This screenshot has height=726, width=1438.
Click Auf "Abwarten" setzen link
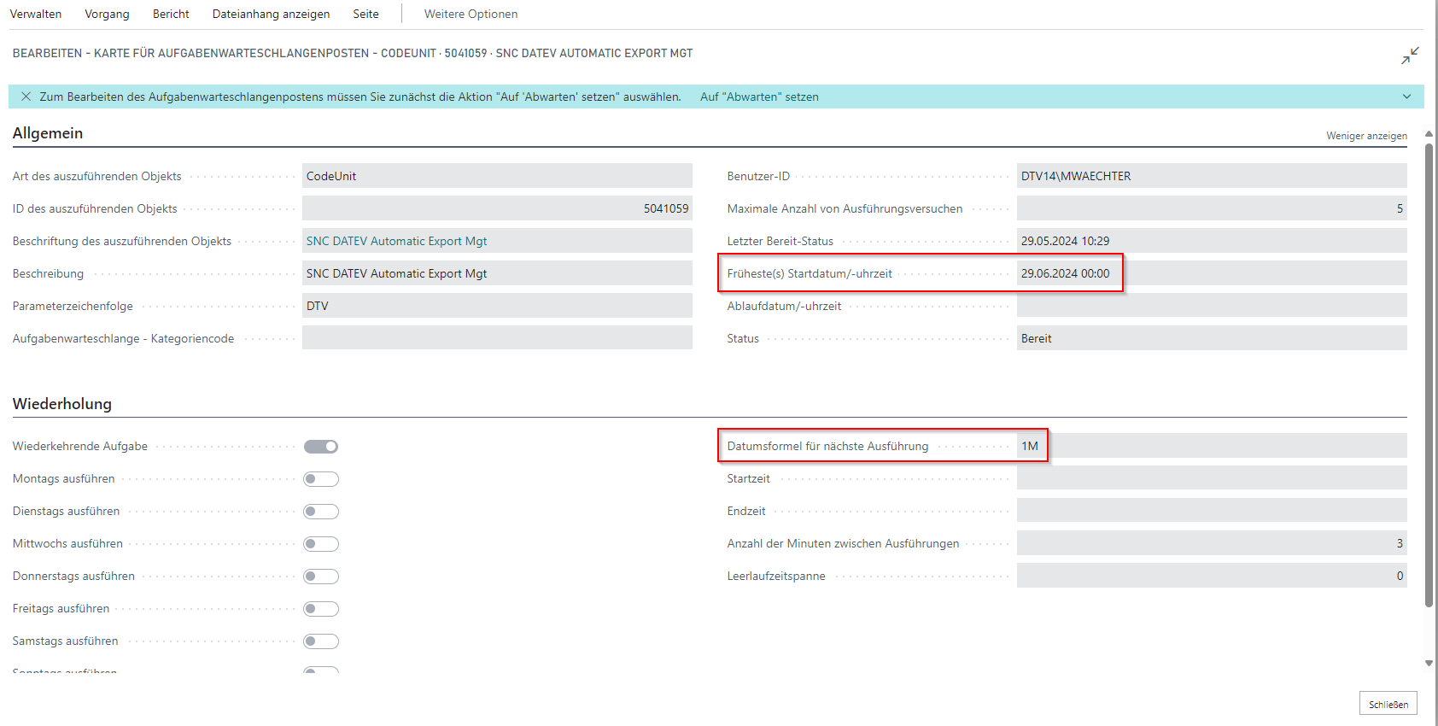(759, 97)
